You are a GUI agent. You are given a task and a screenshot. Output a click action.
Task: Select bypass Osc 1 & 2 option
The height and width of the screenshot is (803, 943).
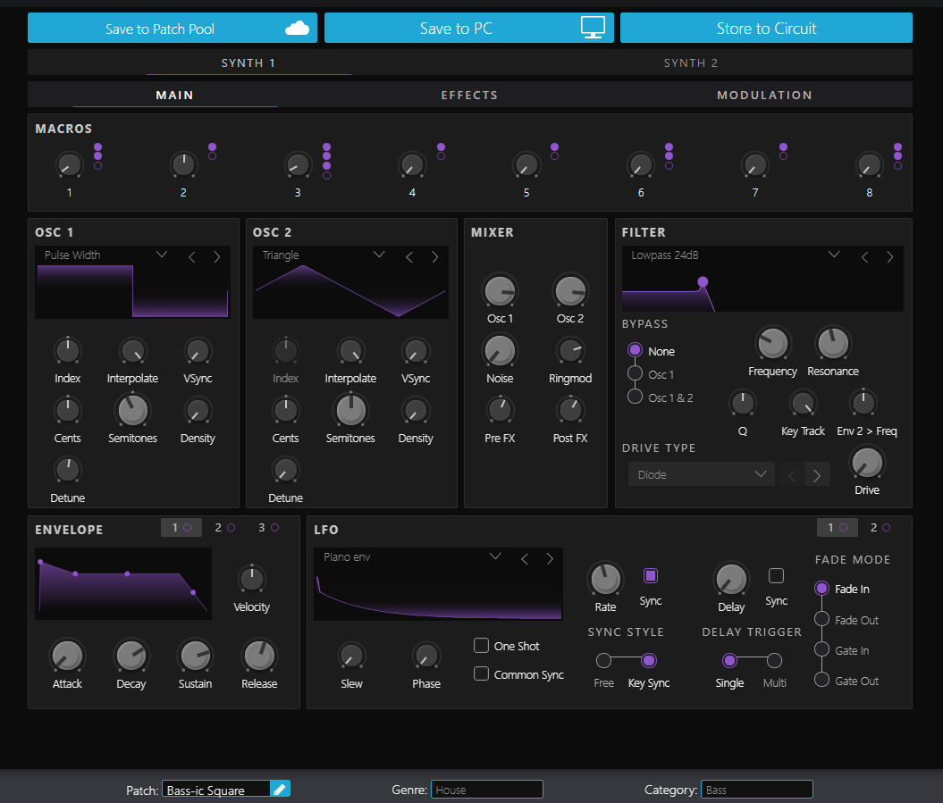coord(636,397)
